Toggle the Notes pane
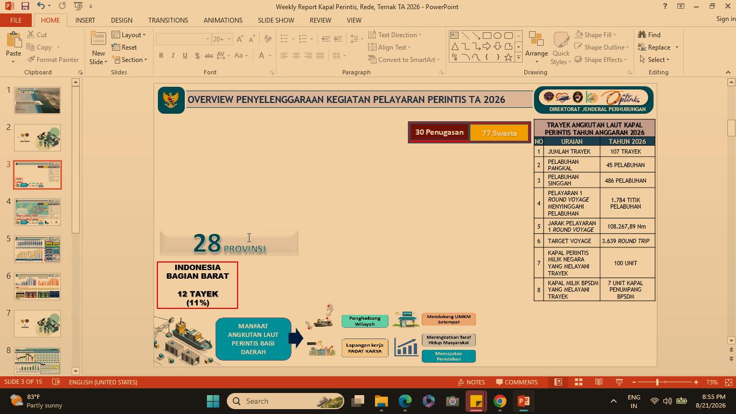This screenshot has width=736, height=414. [471, 382]
